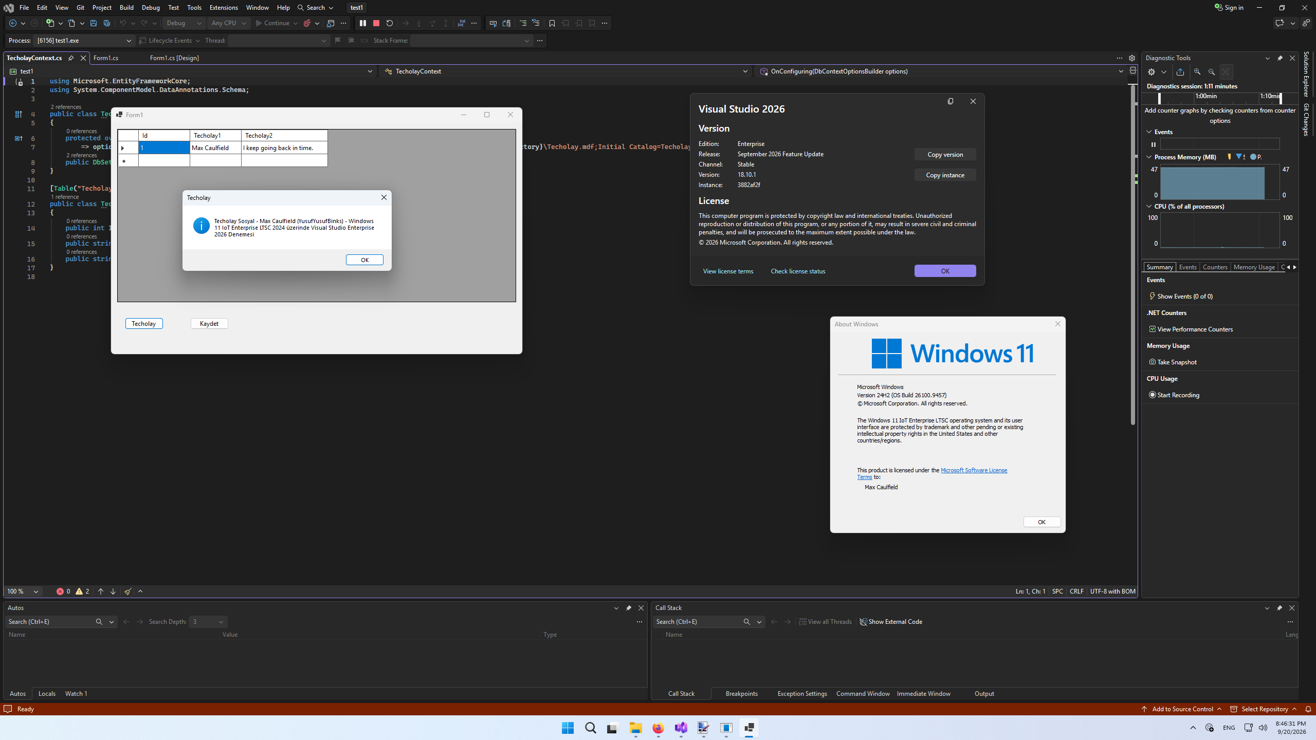1316x740 pixels.
Task: Click the Kaydet button on Form1
Action: click(x=209, y=324)
